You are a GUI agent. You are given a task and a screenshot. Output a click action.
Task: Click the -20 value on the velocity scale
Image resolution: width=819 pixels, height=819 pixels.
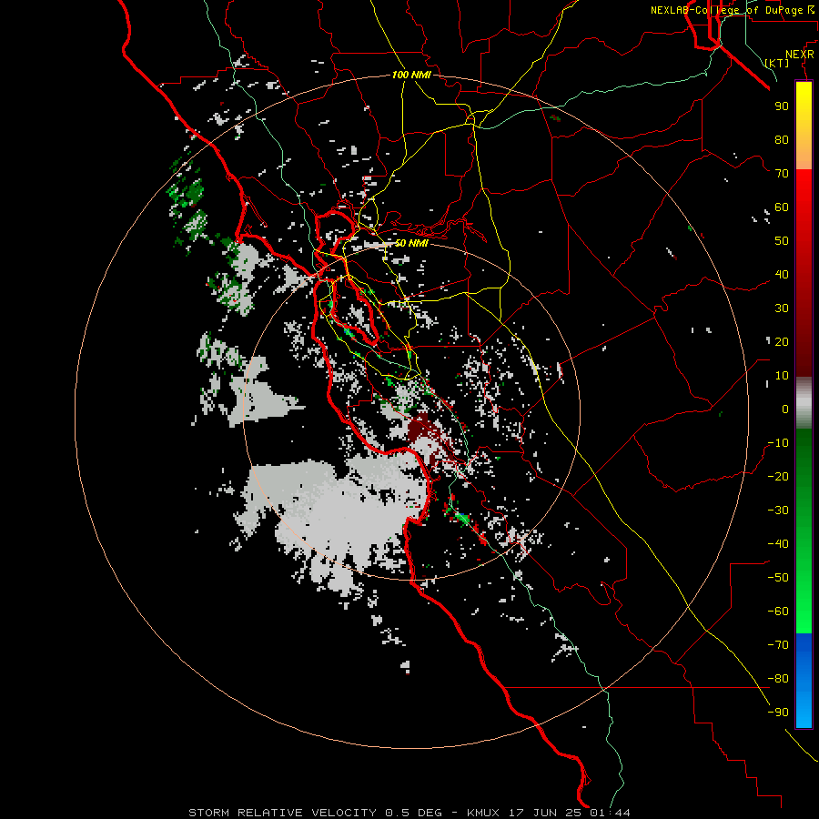(x=778, y=476)
